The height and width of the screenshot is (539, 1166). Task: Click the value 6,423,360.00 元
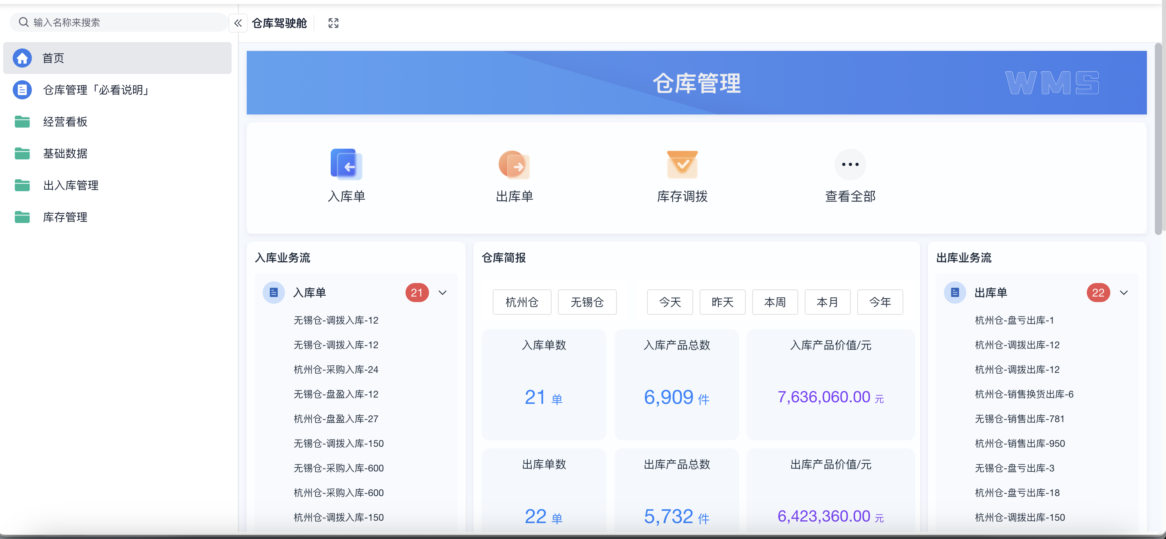pos(831,516)
